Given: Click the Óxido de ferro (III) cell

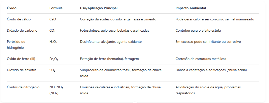Looking at the screenshot, I should point(21,59).
